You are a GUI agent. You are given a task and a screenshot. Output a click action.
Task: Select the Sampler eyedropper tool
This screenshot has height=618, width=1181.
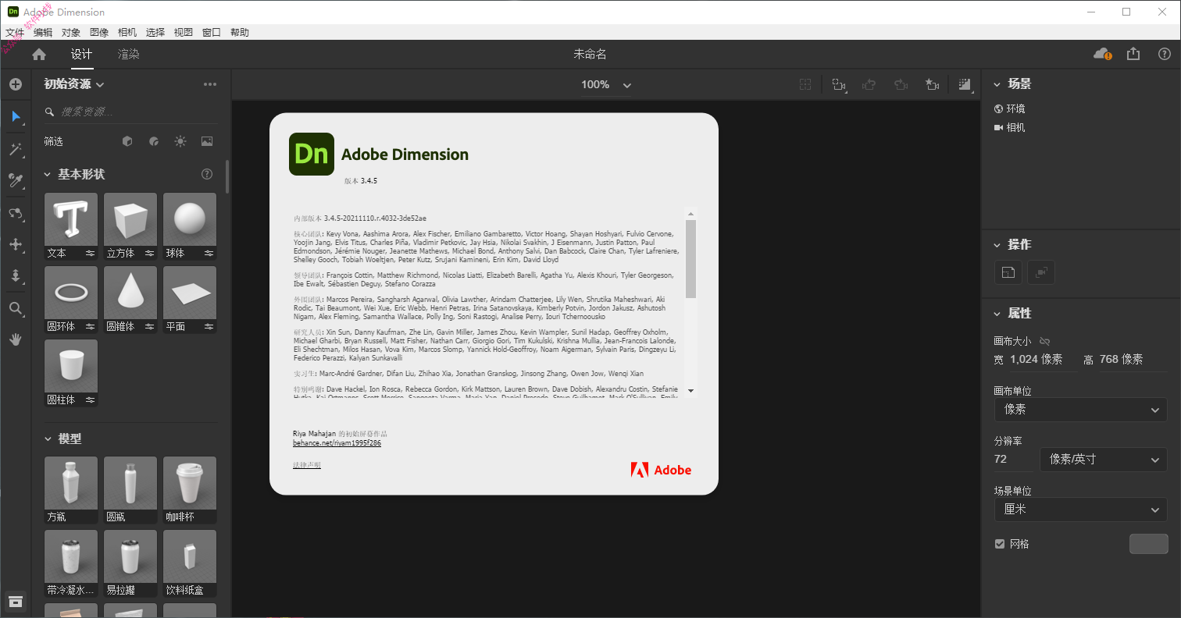[16, 181]
